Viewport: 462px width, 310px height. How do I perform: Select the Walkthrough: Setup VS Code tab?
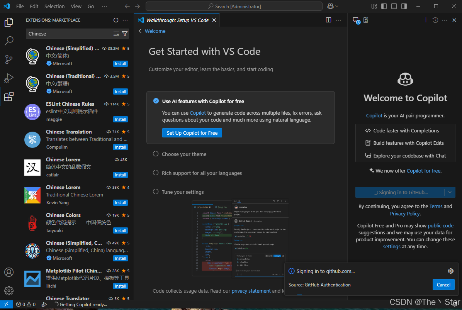pyautogui.click(x=177, y=20)
